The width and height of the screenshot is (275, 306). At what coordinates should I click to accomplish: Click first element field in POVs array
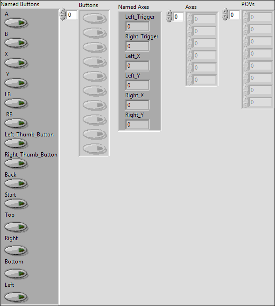coord(261,17)
